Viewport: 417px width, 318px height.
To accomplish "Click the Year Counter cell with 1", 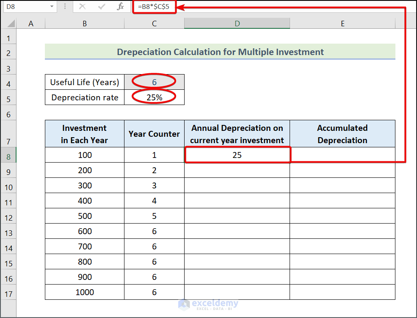I will (154, 155).
